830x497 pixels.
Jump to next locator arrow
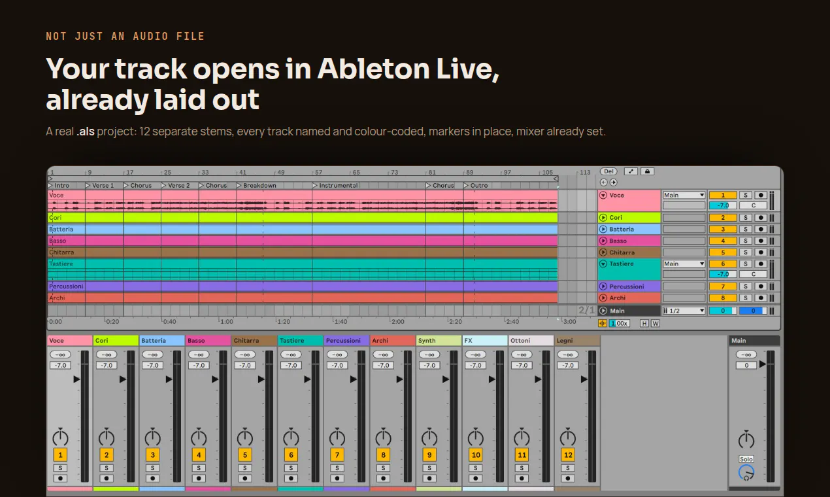(x=613, y=182)
